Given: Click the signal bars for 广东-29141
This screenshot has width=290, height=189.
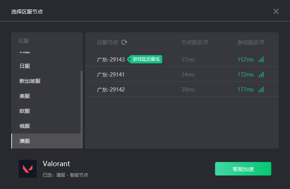Looking at the screenshot, I should coord(261,75).
